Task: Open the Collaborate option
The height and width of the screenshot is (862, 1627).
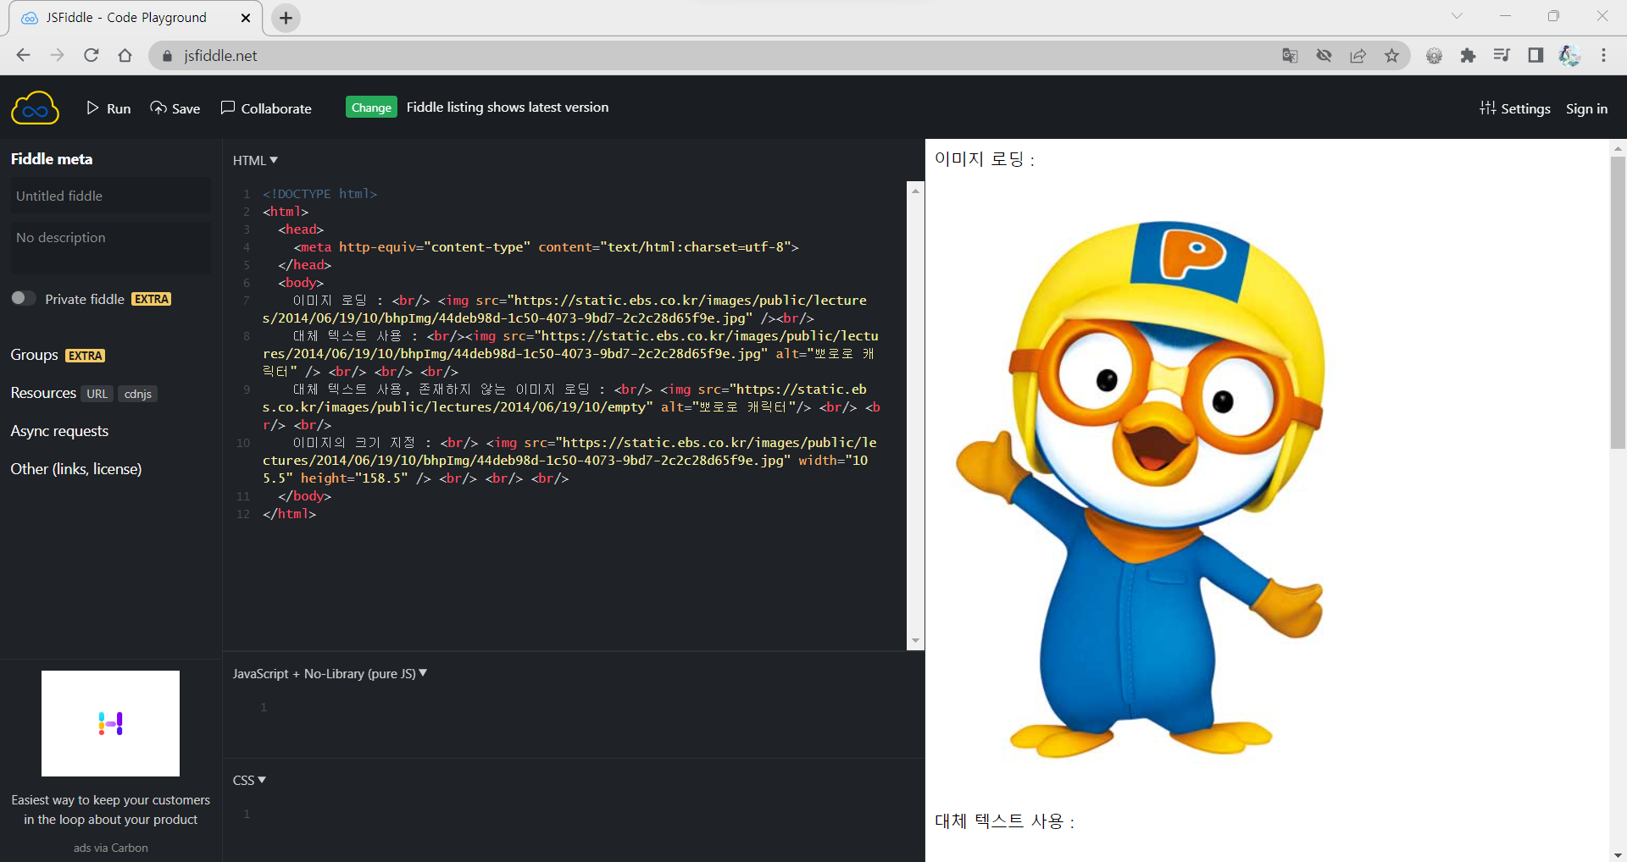Action: tap(266, 108)
